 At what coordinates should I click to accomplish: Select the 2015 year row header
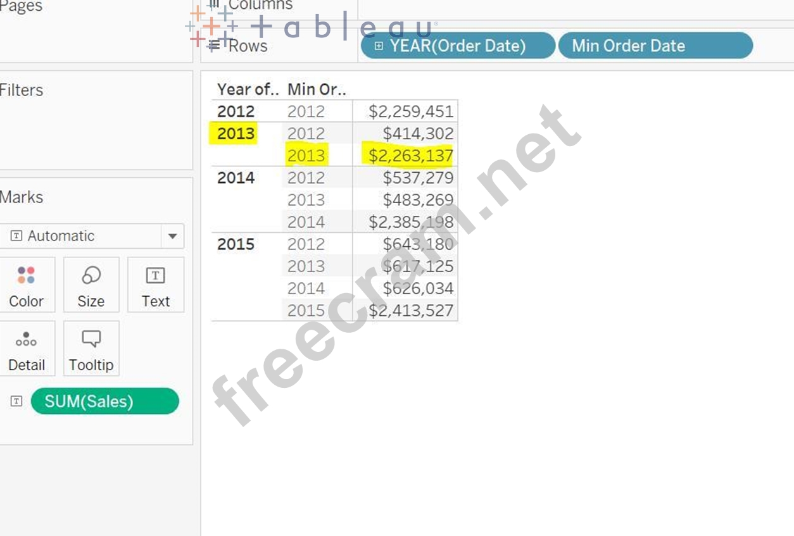tap(236, 244)
